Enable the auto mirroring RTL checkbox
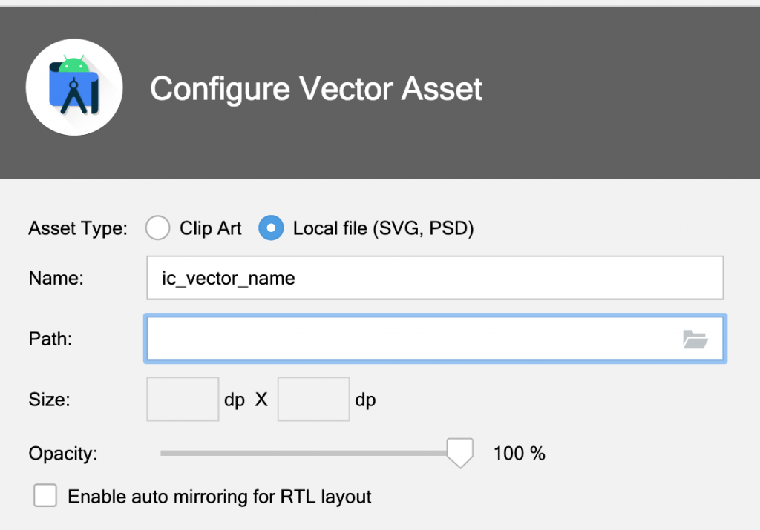The width and height of the screenshot is (760, 530). coord(45,496)
